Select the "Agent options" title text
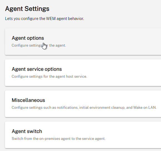161x151 pixels. click(28, 38)
